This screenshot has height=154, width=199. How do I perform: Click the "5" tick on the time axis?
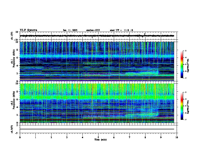[98, 137]
